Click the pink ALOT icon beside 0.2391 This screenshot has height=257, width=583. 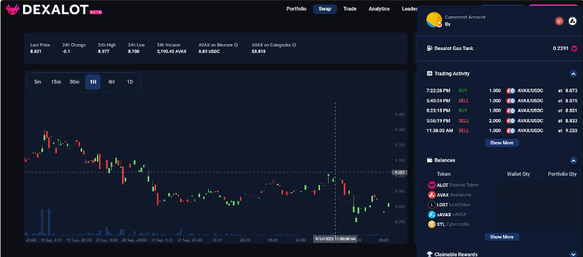pos(574,49)
